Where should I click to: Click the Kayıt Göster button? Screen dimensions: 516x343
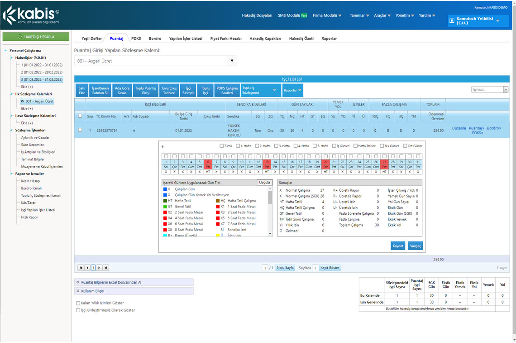point(330,268)
